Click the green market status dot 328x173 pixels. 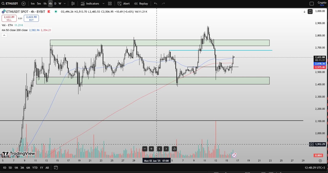tap(56, 12)
